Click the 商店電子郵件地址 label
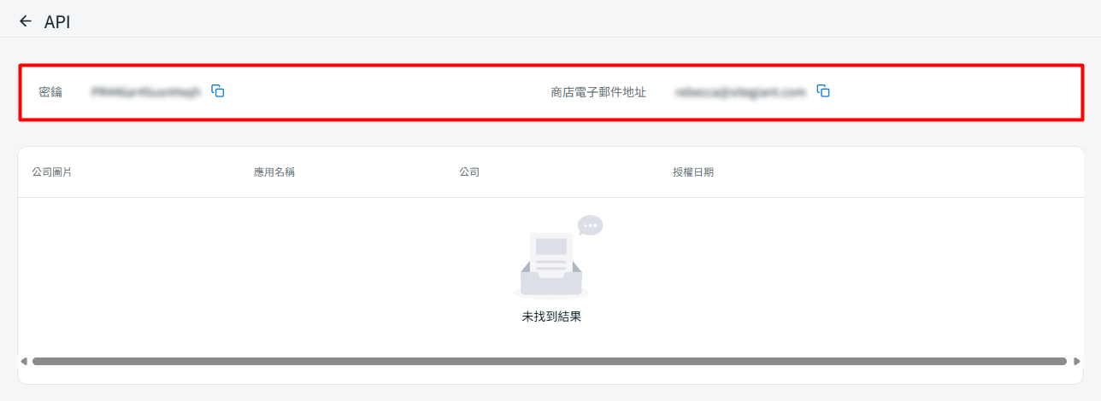The image size is (1101, 401). coord(598,92)
